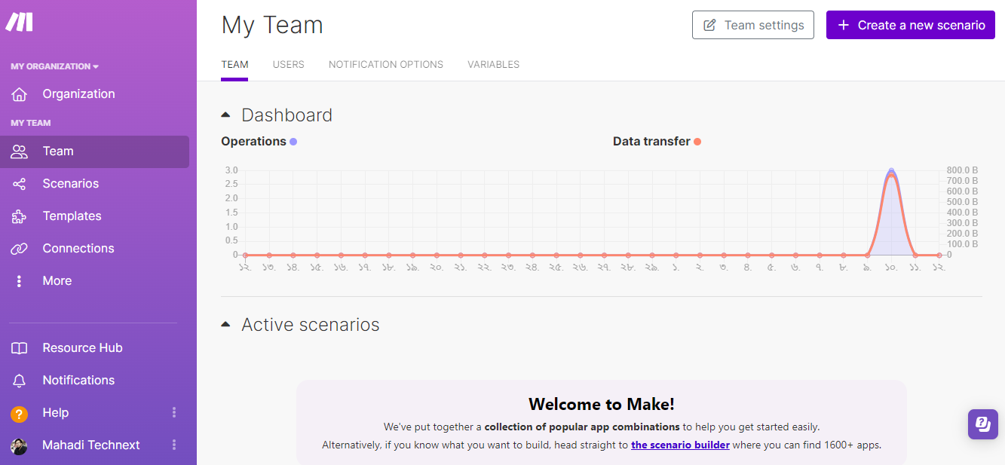
Task: Open the support chat widget icon
Action: coord(982,424)
